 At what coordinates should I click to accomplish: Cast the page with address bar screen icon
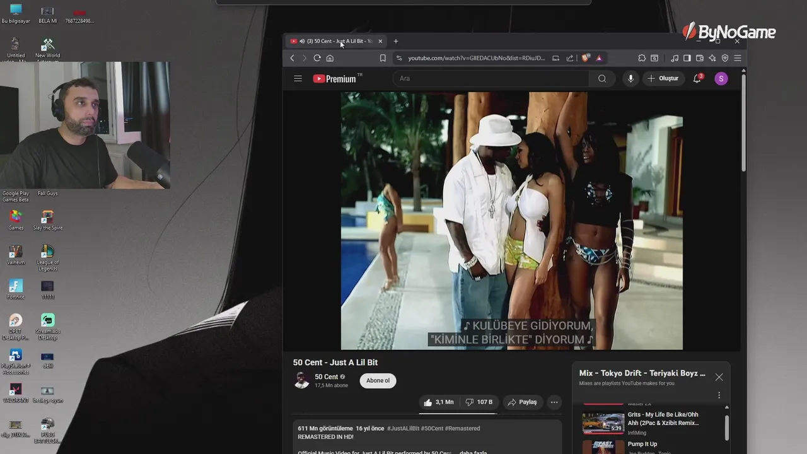pos(555,58)
